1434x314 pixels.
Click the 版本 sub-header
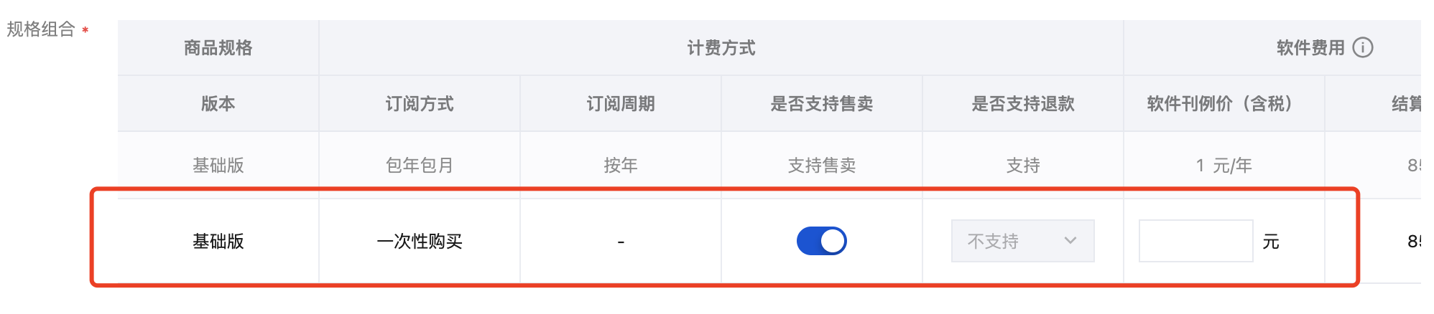[218, 104]
